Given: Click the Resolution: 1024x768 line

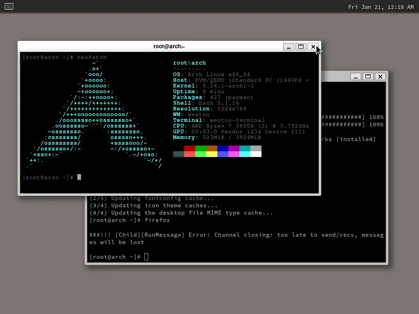Looking at the screenshot, I should point(210,109).
